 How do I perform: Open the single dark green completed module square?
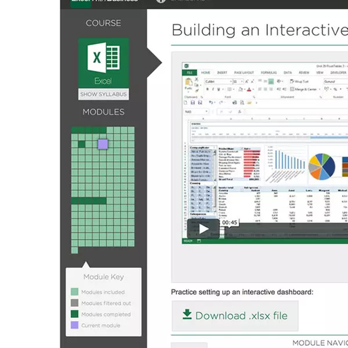pos(81,144)
